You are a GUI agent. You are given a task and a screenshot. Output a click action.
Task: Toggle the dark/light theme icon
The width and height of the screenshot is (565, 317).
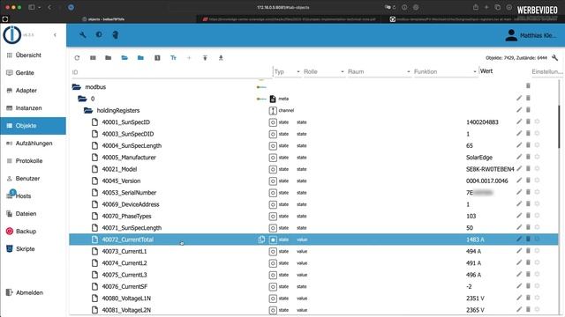99,34
